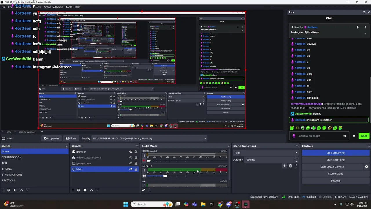Pop out the Scenes dock

coord(67,146)
